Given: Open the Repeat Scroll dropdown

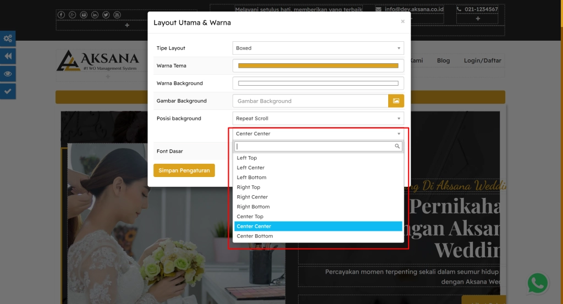Looking at the screenshot, I should [318, 119].
